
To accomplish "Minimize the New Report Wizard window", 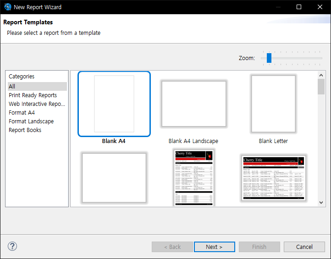I will click(x=278, y=7).
